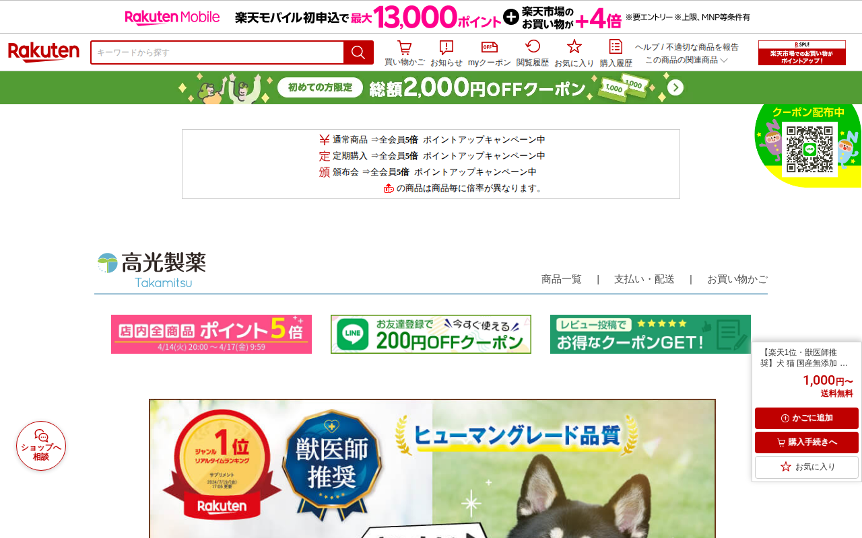Click the Rakuten logo in header
Image resolution: width=862 pixels, height=538 pixels.
tap(44, 52)
